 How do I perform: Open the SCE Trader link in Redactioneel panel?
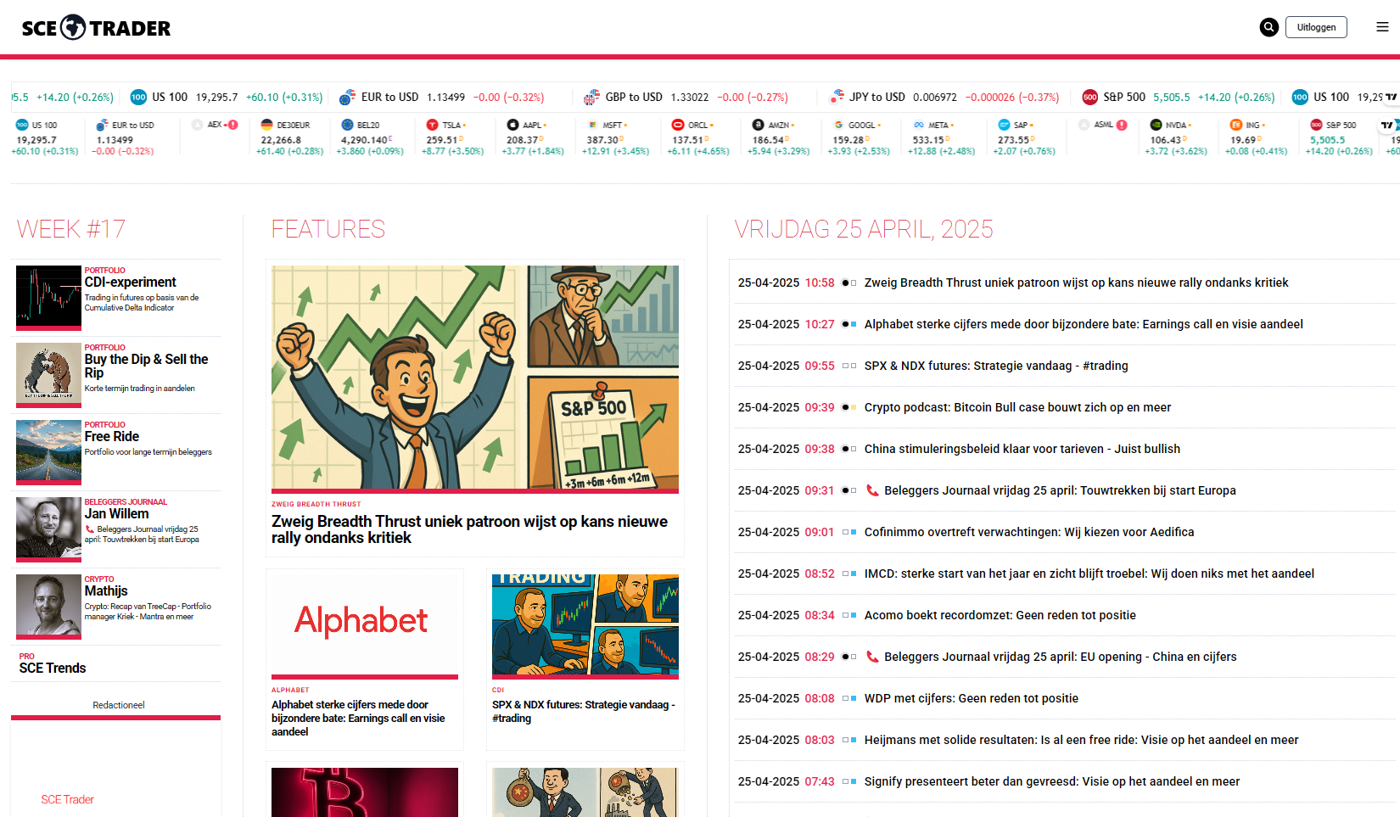pos(68,799)
